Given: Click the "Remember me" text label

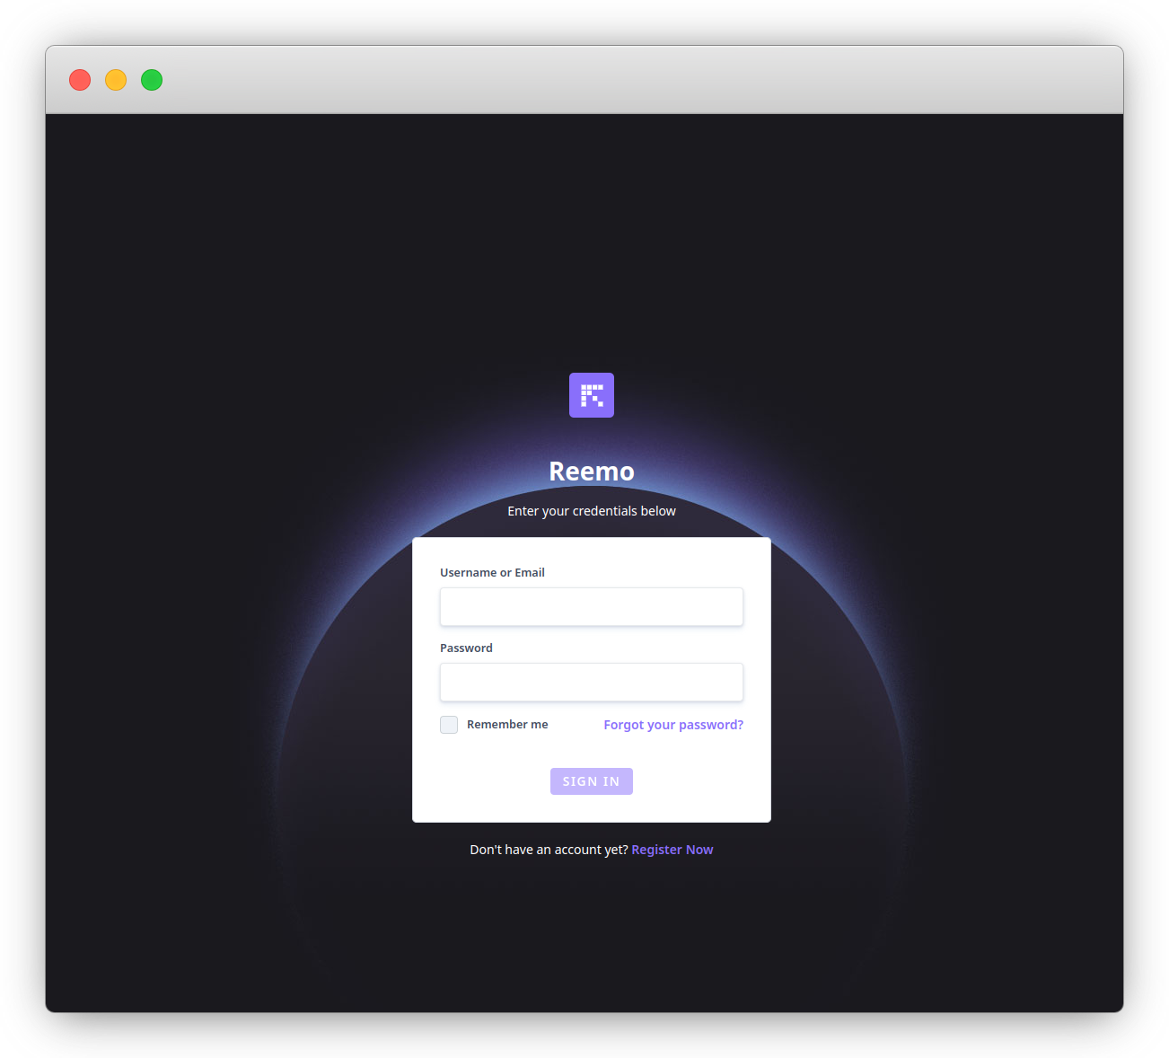Looking at the screenshot, I should pos(506,725).
